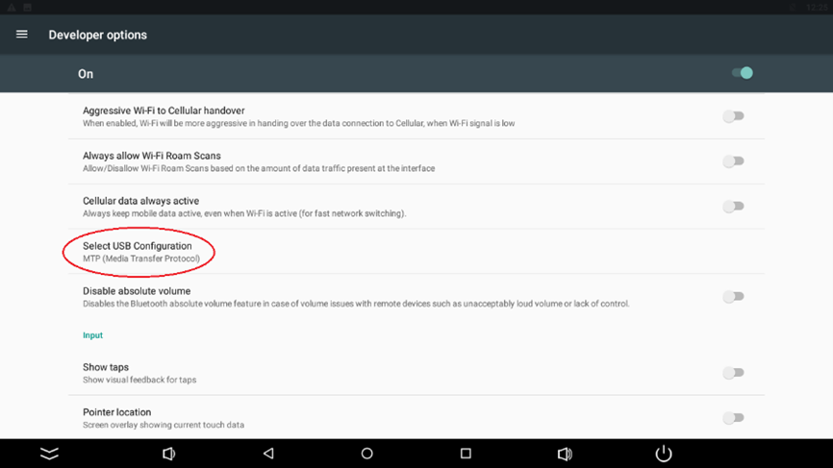Tap the volume up speaker icon

565,454
